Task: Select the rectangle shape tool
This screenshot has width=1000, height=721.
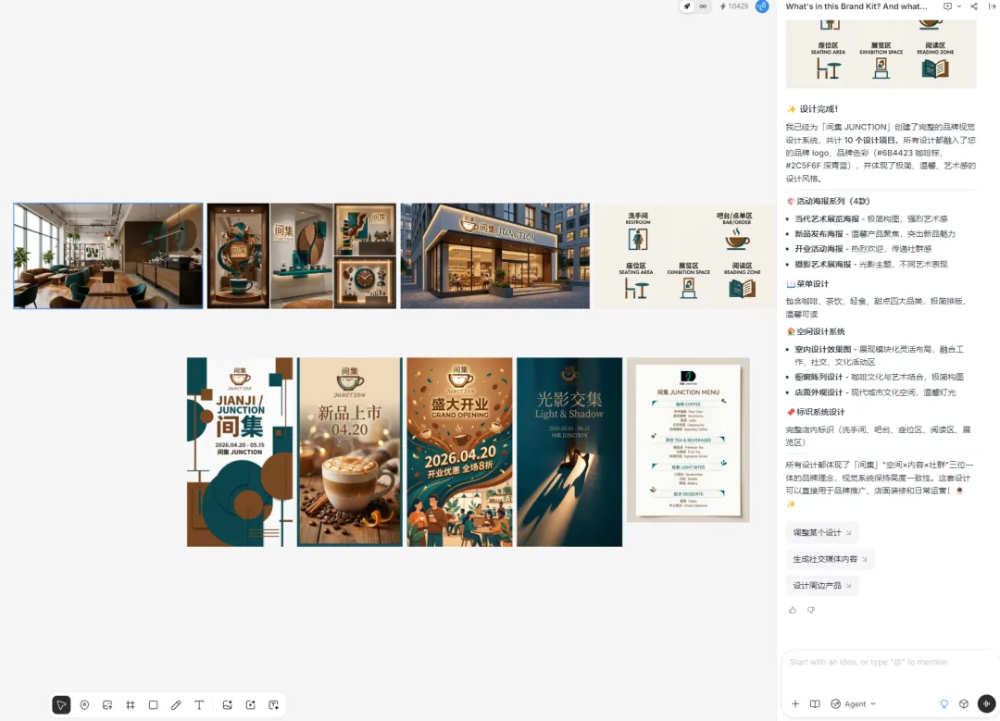Action: point(153,705)
